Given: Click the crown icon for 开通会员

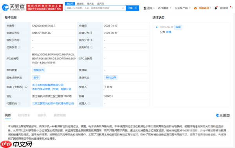Looking at the screenshot, I should (x=195, y=8).
